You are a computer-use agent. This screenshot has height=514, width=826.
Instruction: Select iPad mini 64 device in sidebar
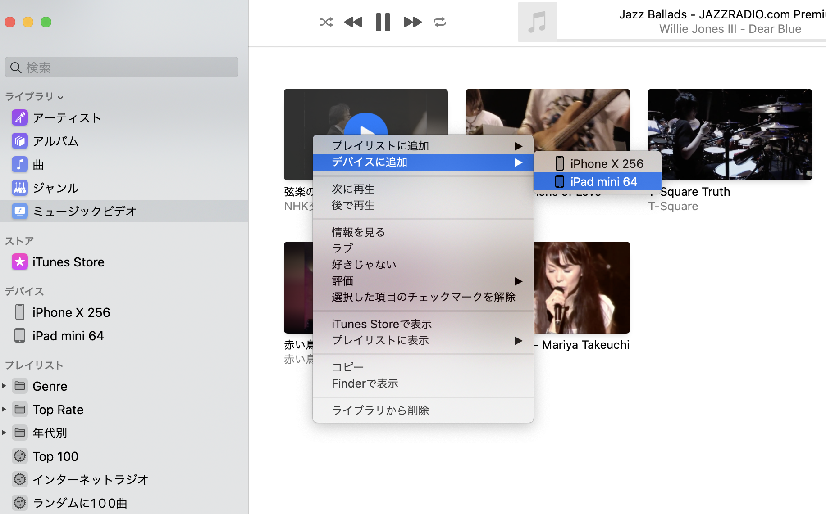coord(124,336)
